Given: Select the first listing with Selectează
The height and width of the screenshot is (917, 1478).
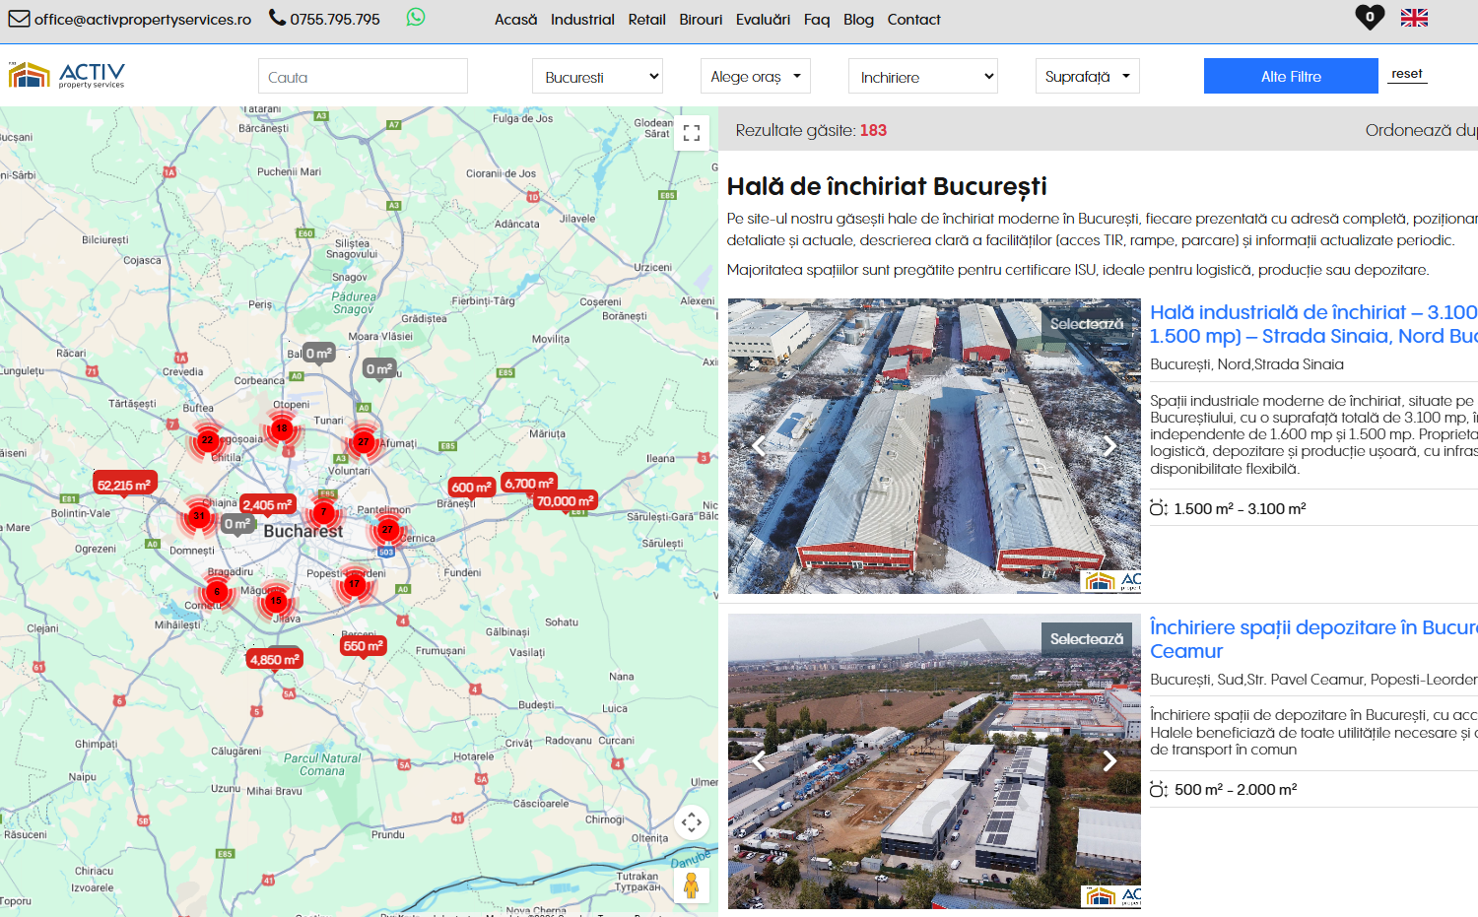Looking at the screenshot, I should 1086,324.
